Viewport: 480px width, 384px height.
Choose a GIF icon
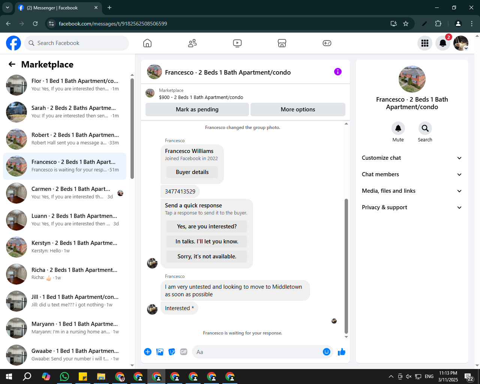(184, 352)
